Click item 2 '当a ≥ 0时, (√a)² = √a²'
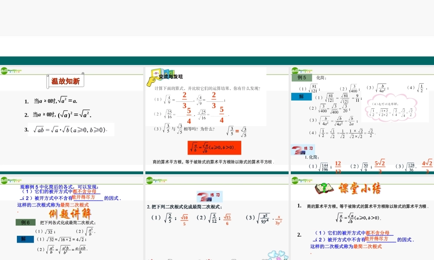The image size is (434, 260). click(58, 114)
